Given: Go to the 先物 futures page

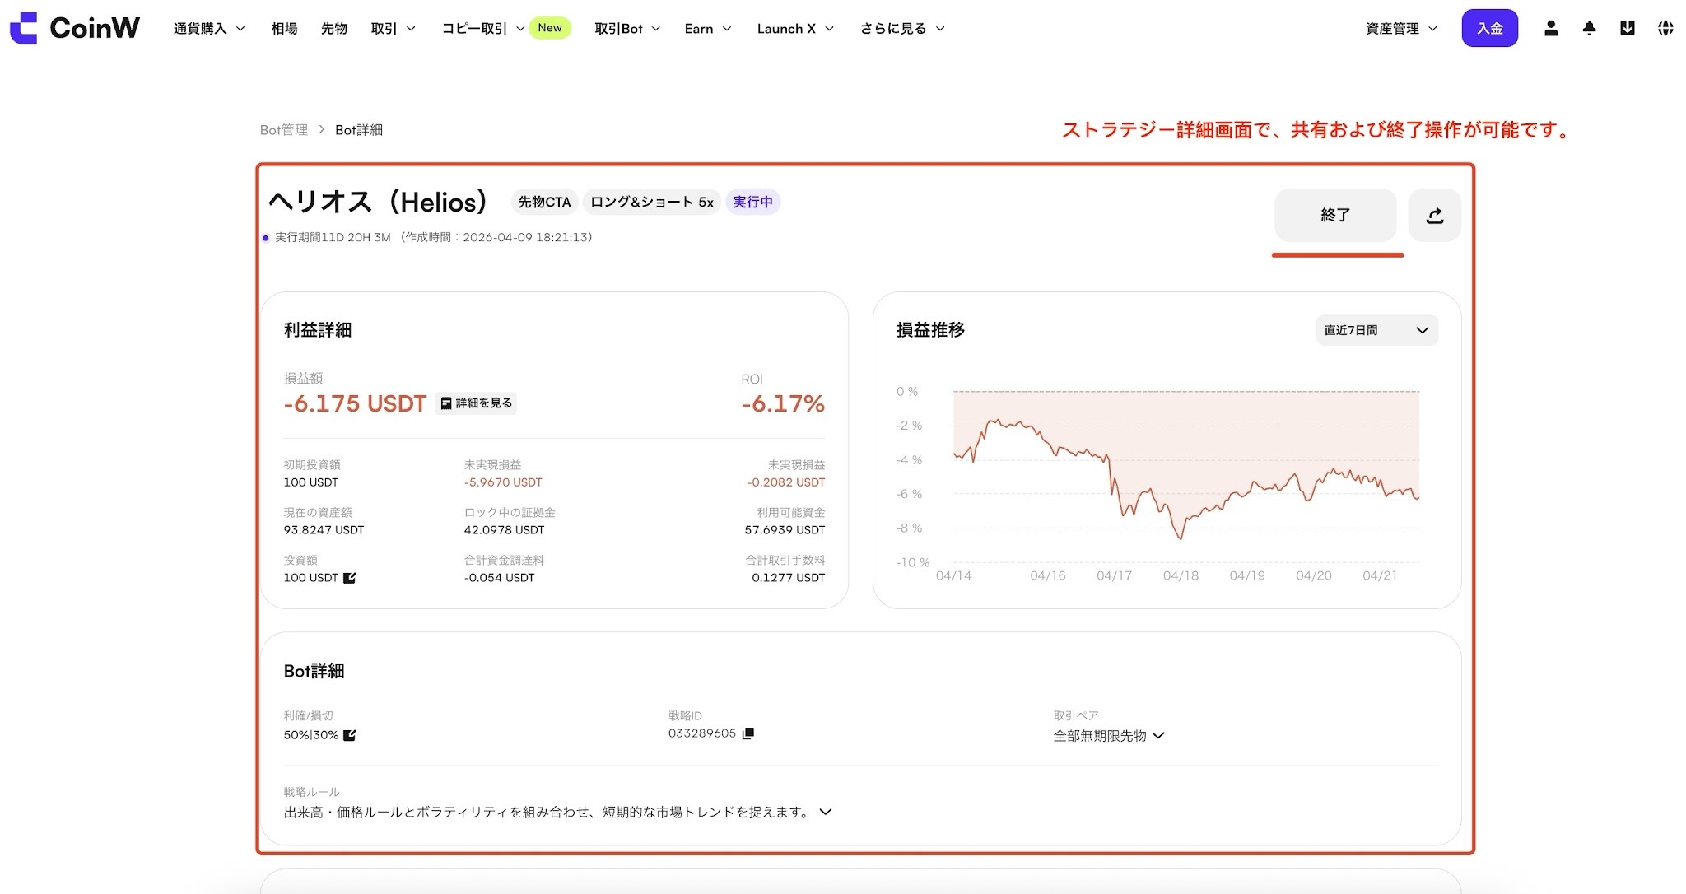Looking at the screenshot, I should pos(333,29).
